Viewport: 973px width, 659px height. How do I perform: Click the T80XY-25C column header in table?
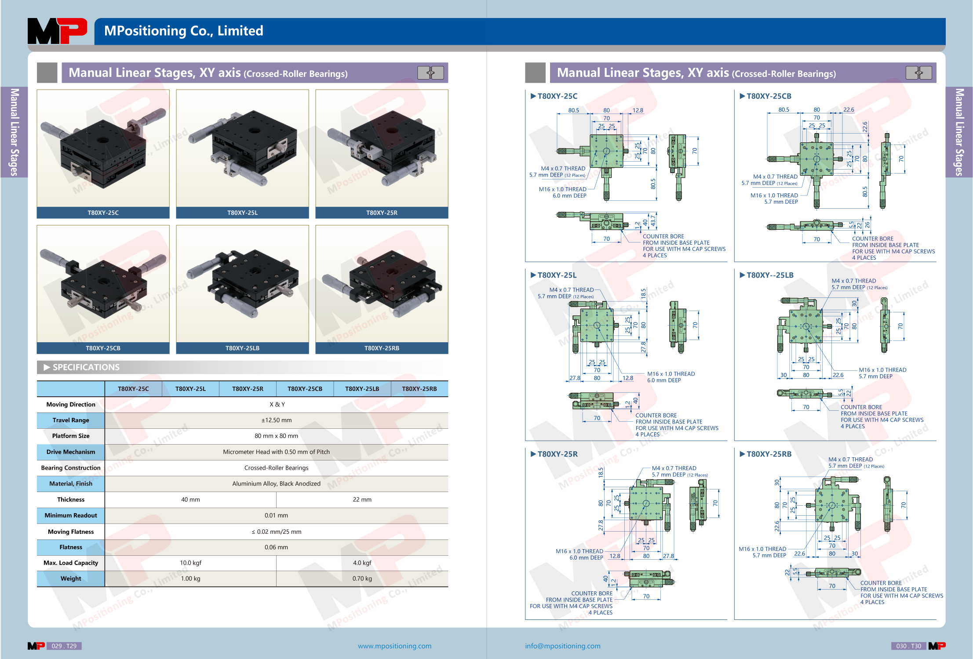point(133,389)
